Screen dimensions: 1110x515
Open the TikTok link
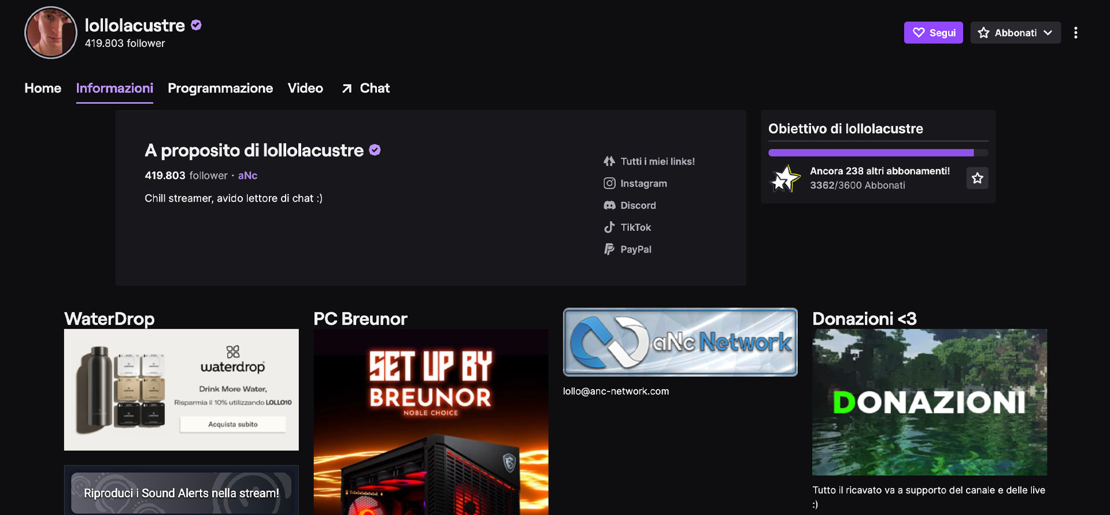627,227
